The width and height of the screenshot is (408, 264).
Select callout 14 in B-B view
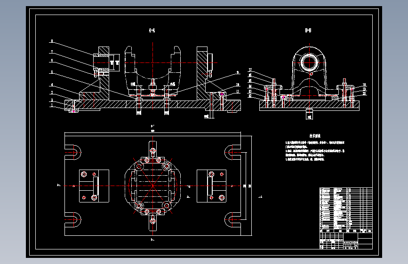pyautogui.click(x=250, y=86)
